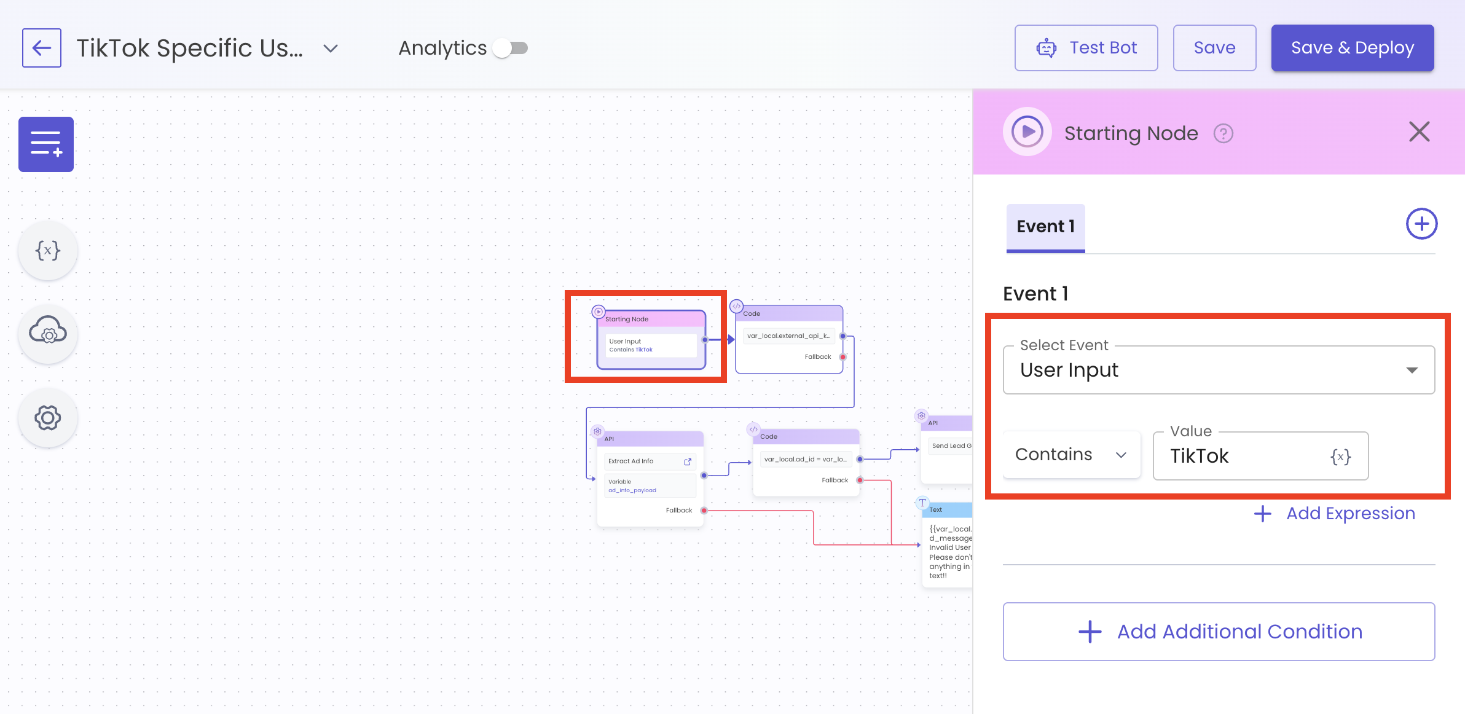The width and height of the screenshot is (1465, 714).
Task: Click Add Additional Condition button
Action: pos(1219,632)
